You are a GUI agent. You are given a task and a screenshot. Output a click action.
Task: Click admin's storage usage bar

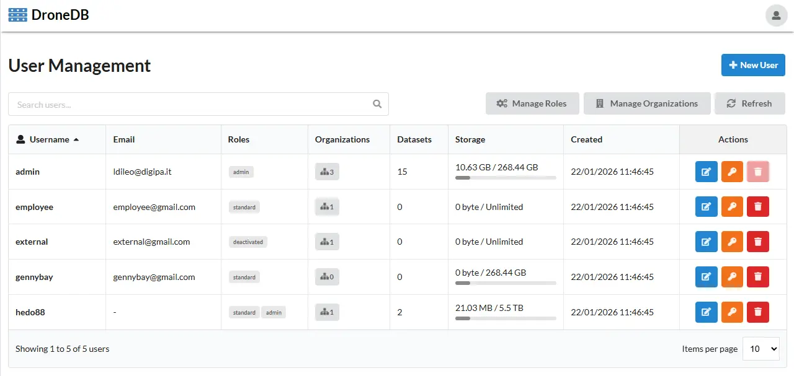point(506,178)
